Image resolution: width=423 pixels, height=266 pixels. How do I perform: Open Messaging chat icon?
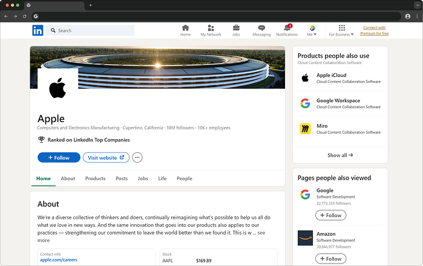[261, 30]
